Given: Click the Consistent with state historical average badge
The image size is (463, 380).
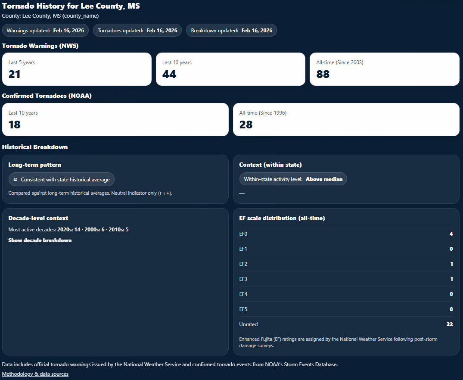Looking at the screenshot, I should pyautogui.click(x=62, y=179).
